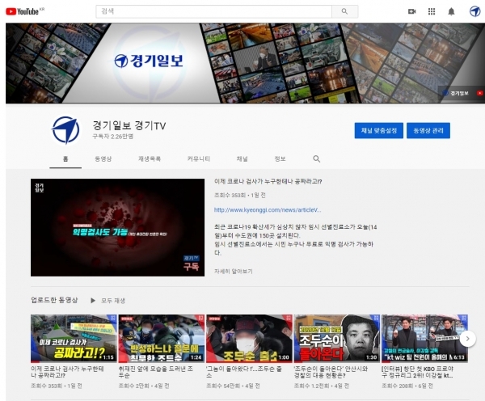Open the 재생목록 tab
This screenshot has width=485, height=401.
pos(149,158)
